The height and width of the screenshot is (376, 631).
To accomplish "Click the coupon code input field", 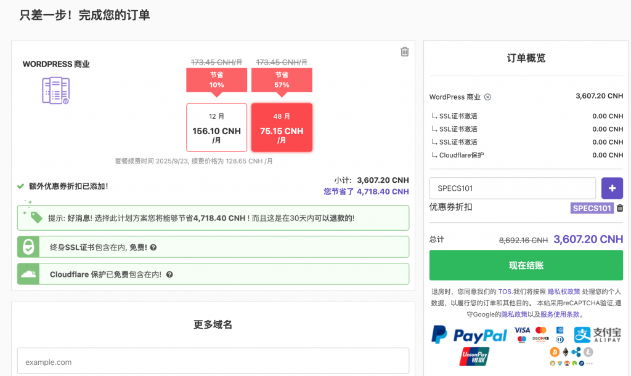I will coord(512,188).
